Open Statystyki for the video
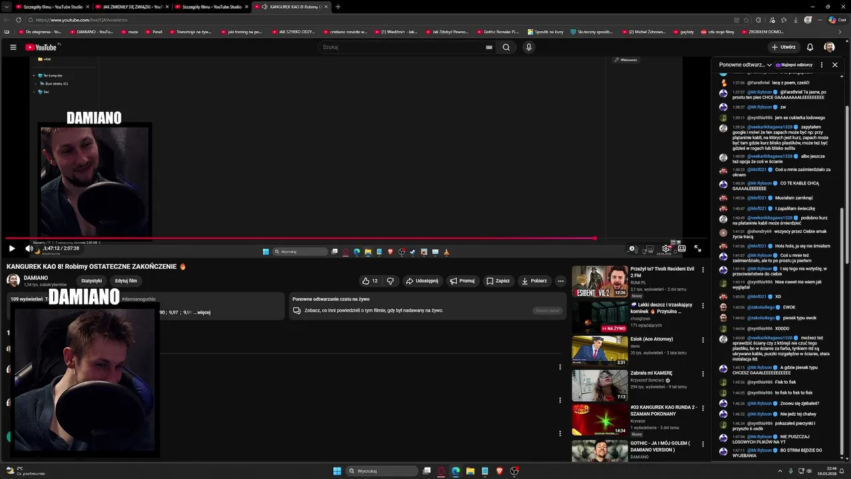The image size is (851, 479). 92,281
